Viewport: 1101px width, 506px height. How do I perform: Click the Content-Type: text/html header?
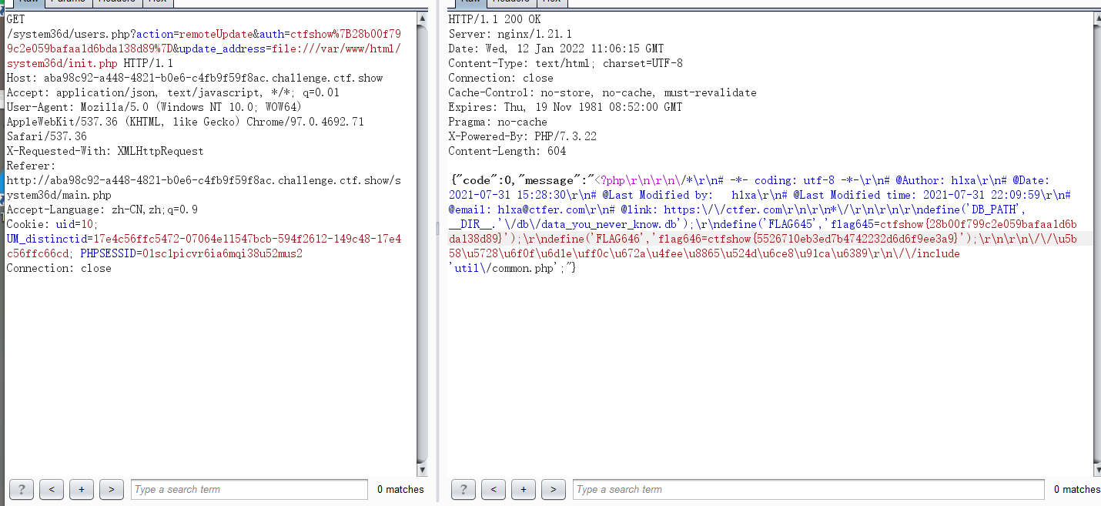pos(565,63)
